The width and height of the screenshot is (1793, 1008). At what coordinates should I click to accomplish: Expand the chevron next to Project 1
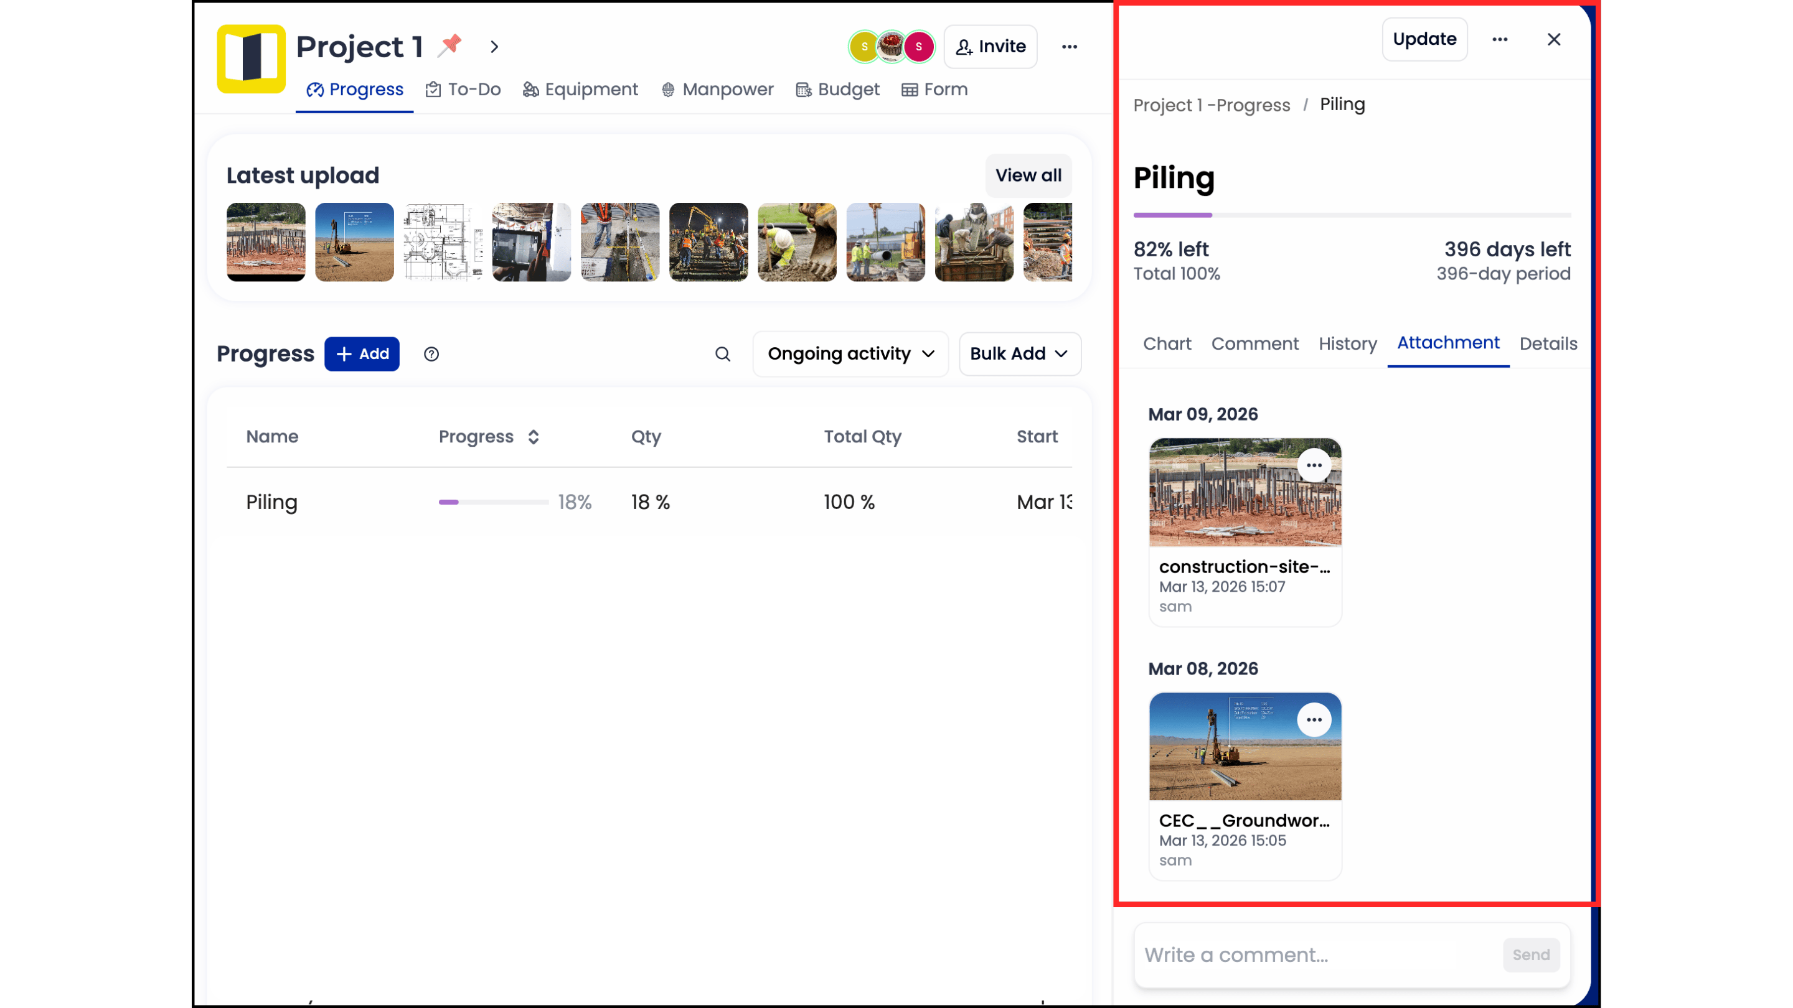[x=494, y=47]
